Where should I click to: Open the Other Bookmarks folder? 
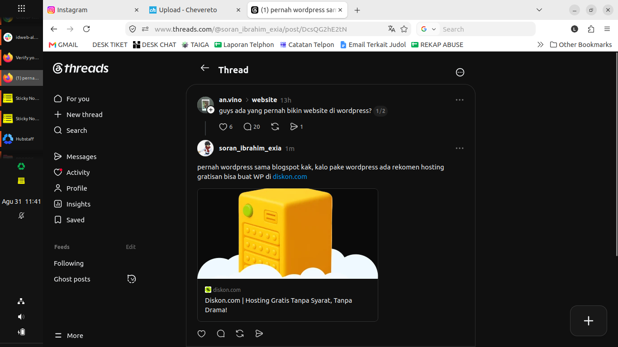581,45
